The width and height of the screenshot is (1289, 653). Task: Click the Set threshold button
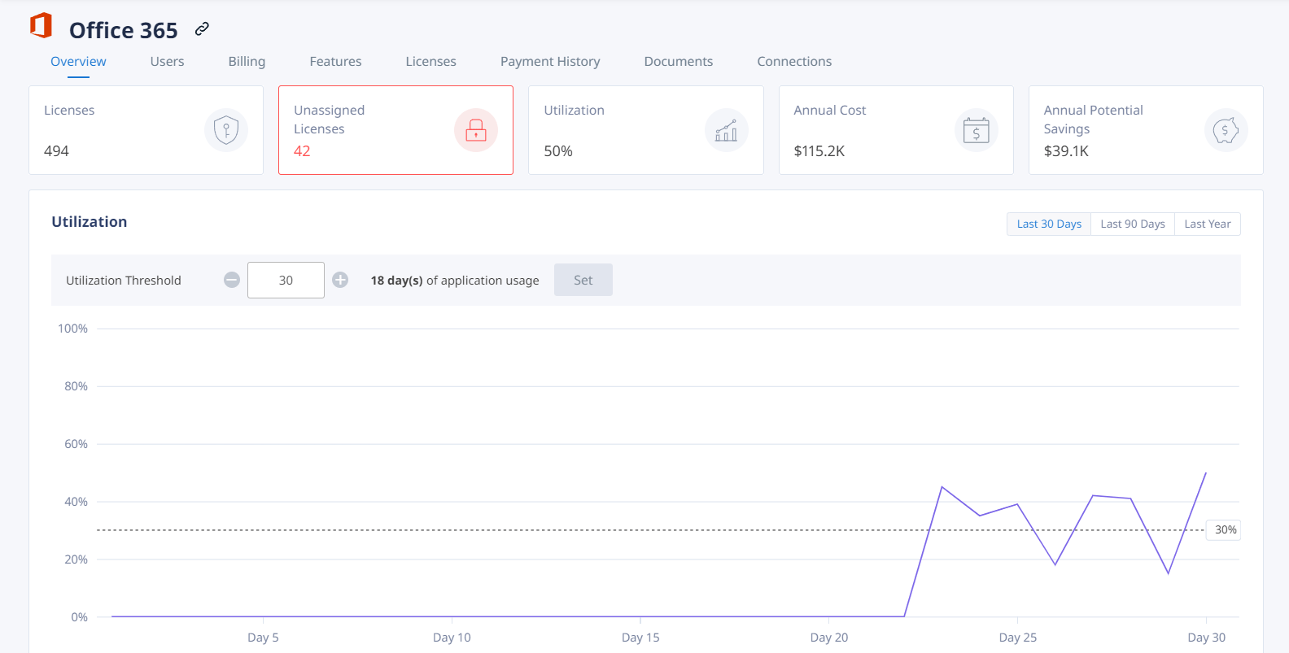583,280
